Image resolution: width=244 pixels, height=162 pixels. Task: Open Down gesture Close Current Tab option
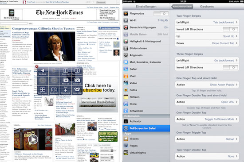point(207,43)
